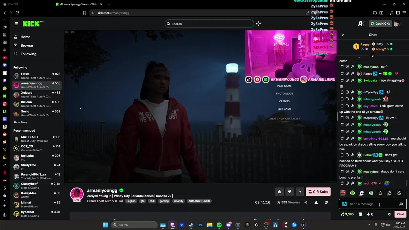
Task: Open browser sidebar settings gear
Action: point(4,215)
